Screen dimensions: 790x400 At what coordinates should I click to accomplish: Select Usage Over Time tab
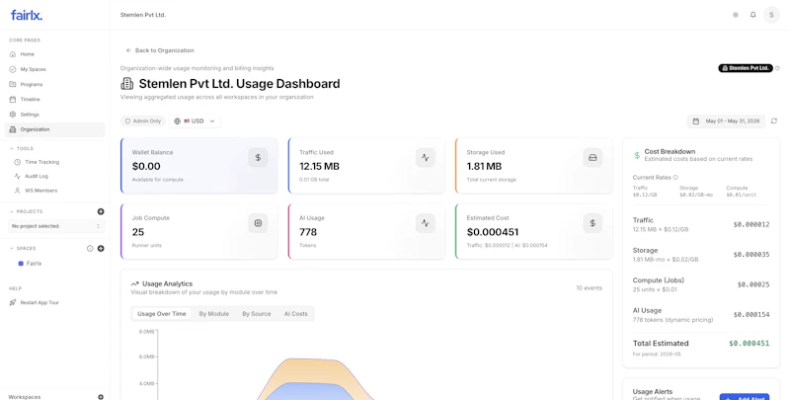coord(161,314)
